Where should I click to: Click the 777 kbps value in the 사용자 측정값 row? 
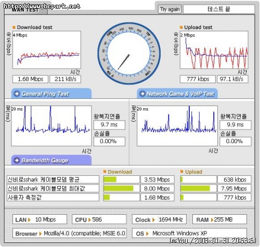(x=235, y=198)
